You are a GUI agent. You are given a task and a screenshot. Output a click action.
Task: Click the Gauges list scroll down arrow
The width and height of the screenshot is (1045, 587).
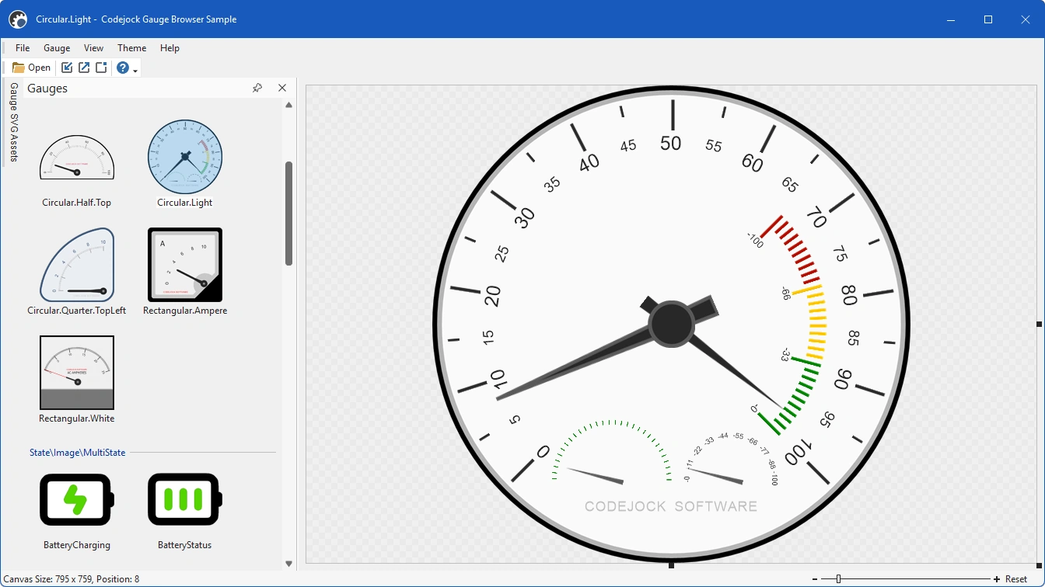289,564
